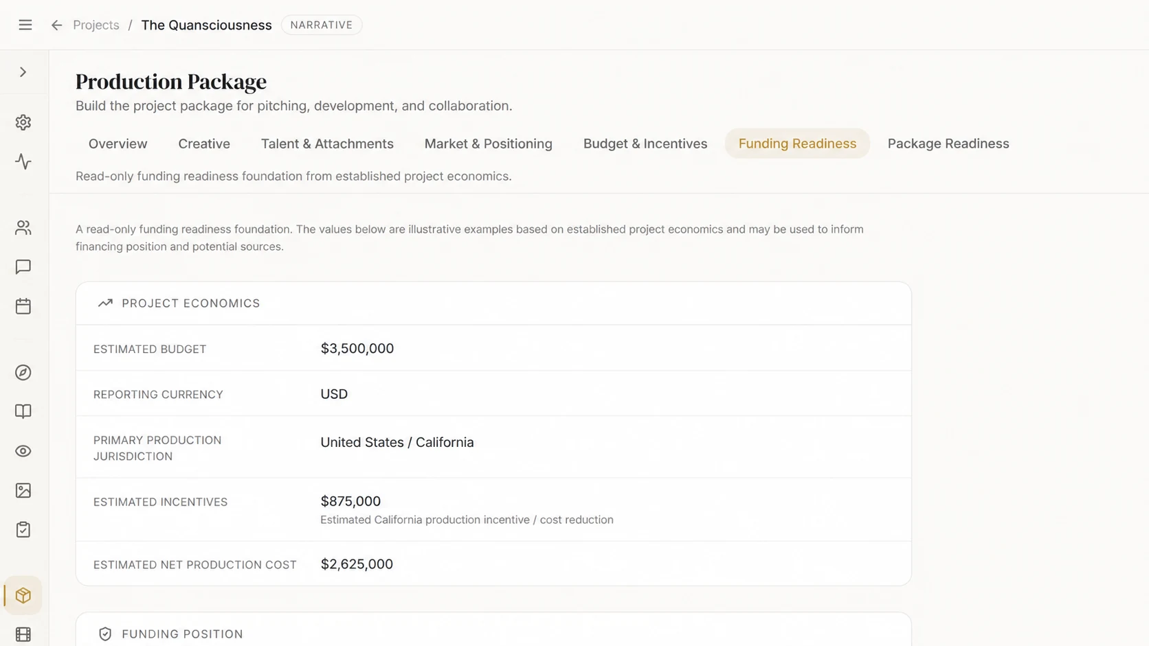
Task: Go to Projects breadcrumb link
Action: click(x=96, y=25)
